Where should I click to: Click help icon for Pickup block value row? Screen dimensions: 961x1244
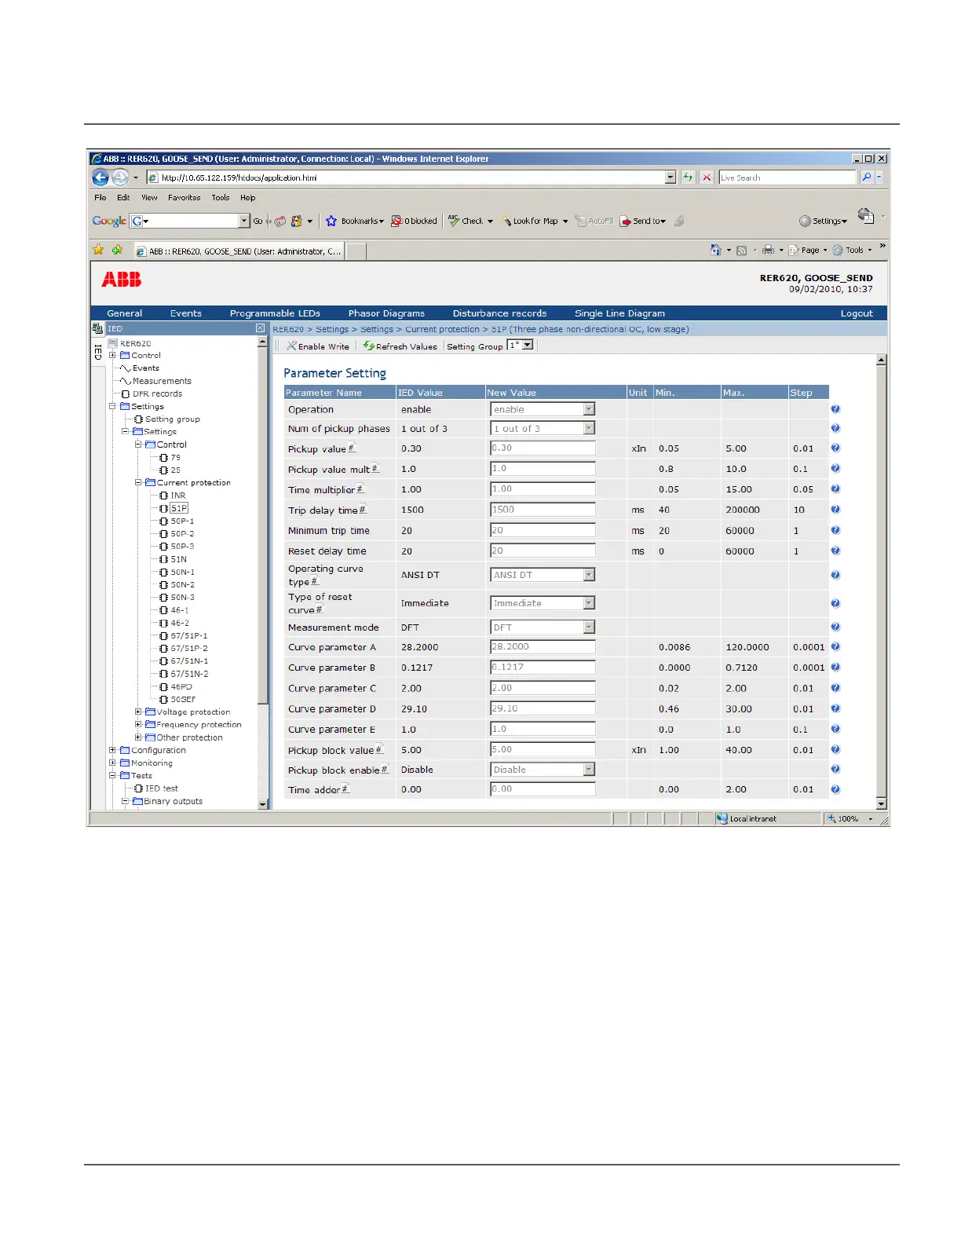[835, 750]
